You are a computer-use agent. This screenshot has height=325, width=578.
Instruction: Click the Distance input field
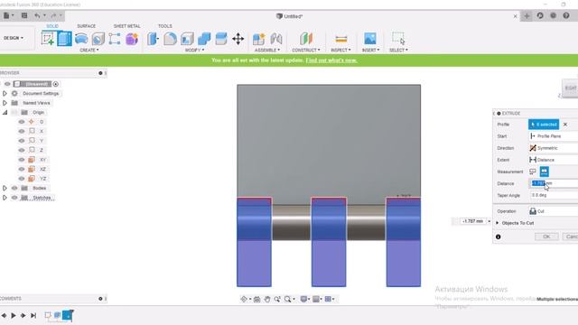tap(554, 183)
